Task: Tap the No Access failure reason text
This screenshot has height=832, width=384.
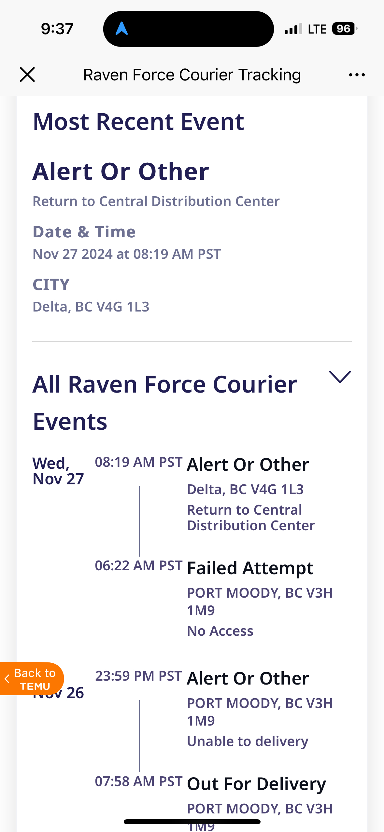Action: 220,631
